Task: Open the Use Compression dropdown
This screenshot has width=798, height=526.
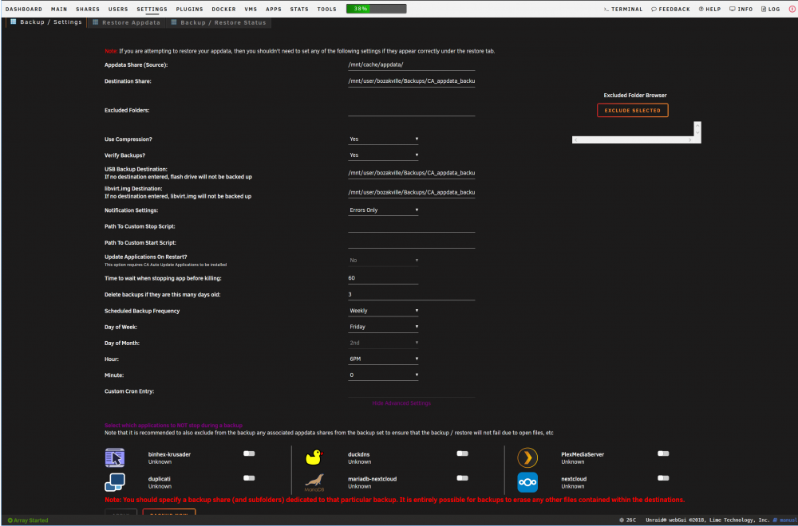Action: [x=383, y=139]
